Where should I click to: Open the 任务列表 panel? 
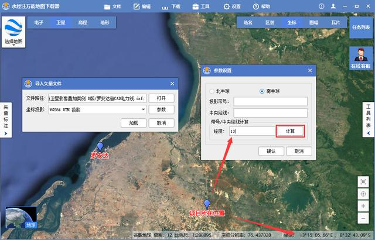pos(361,28)
